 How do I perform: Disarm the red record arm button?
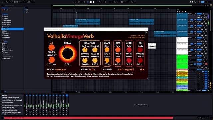coord(206,64)
